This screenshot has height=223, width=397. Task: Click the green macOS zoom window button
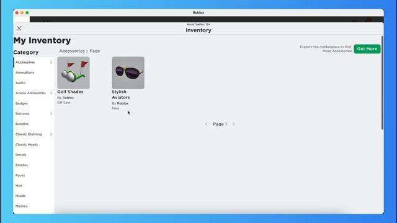(x=27, y=12)
